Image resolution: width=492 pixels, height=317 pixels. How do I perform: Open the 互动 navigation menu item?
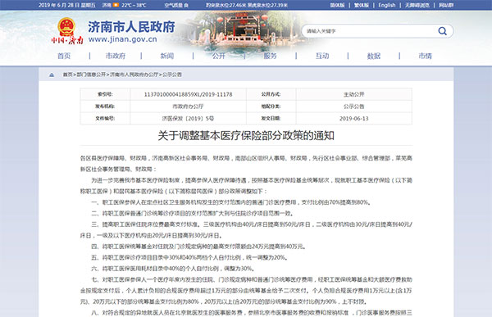322,56
